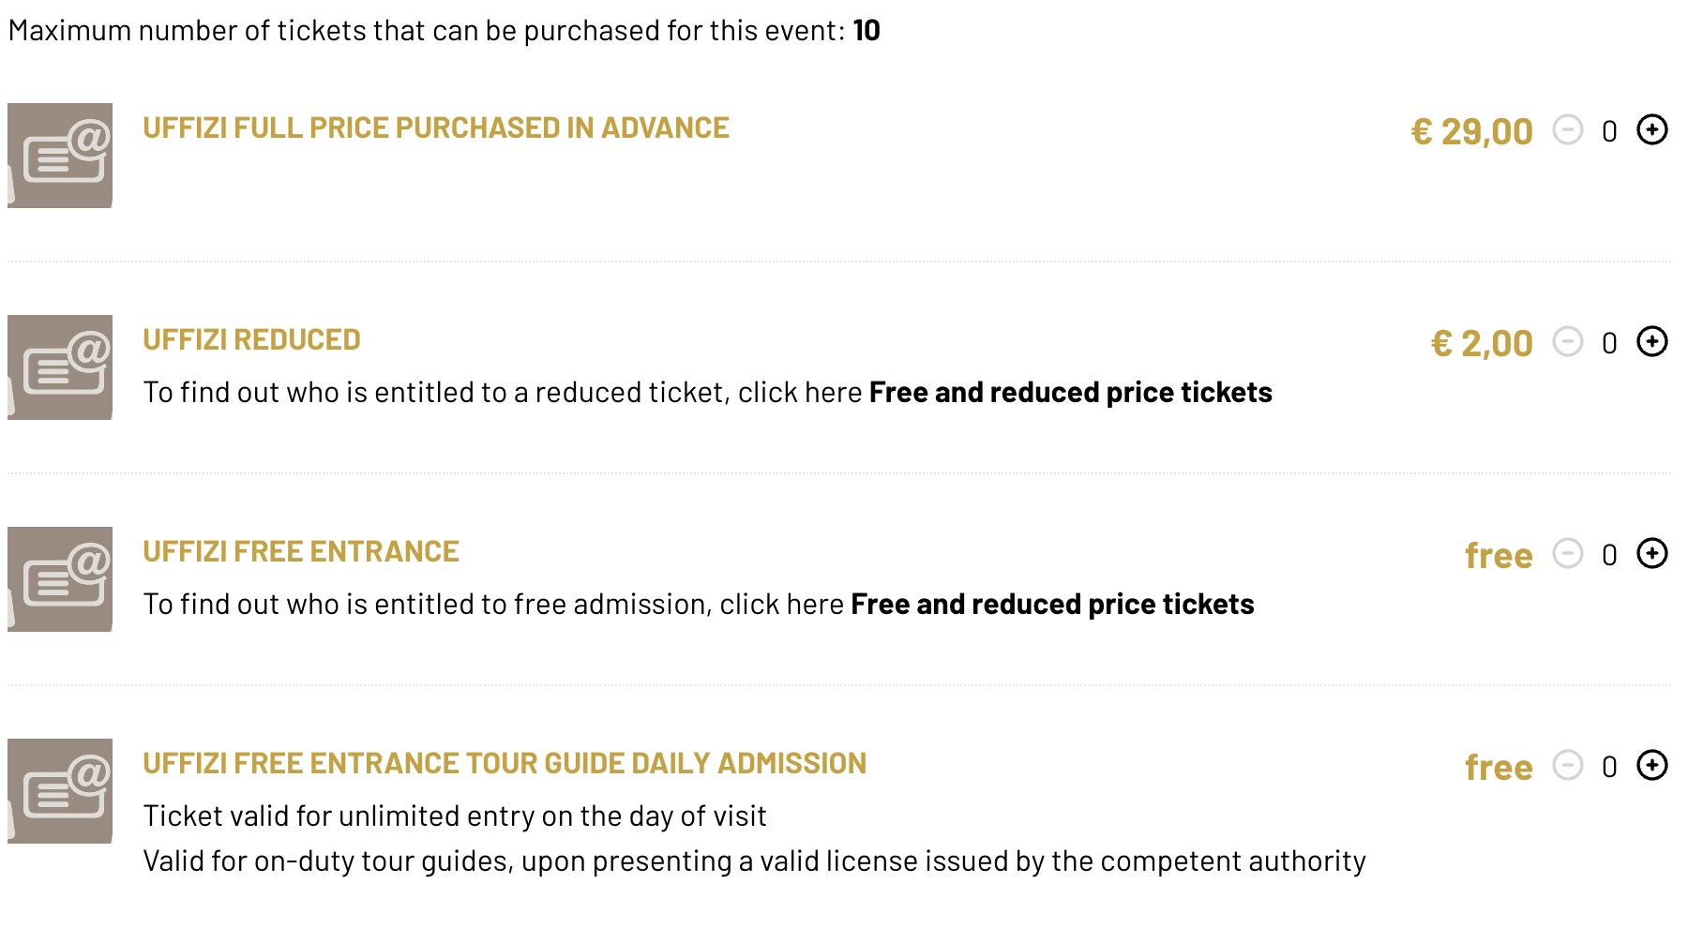Click the € 29,00 price label
1688x928 pixels.
pyautogui.click(x=1471, y=131)
